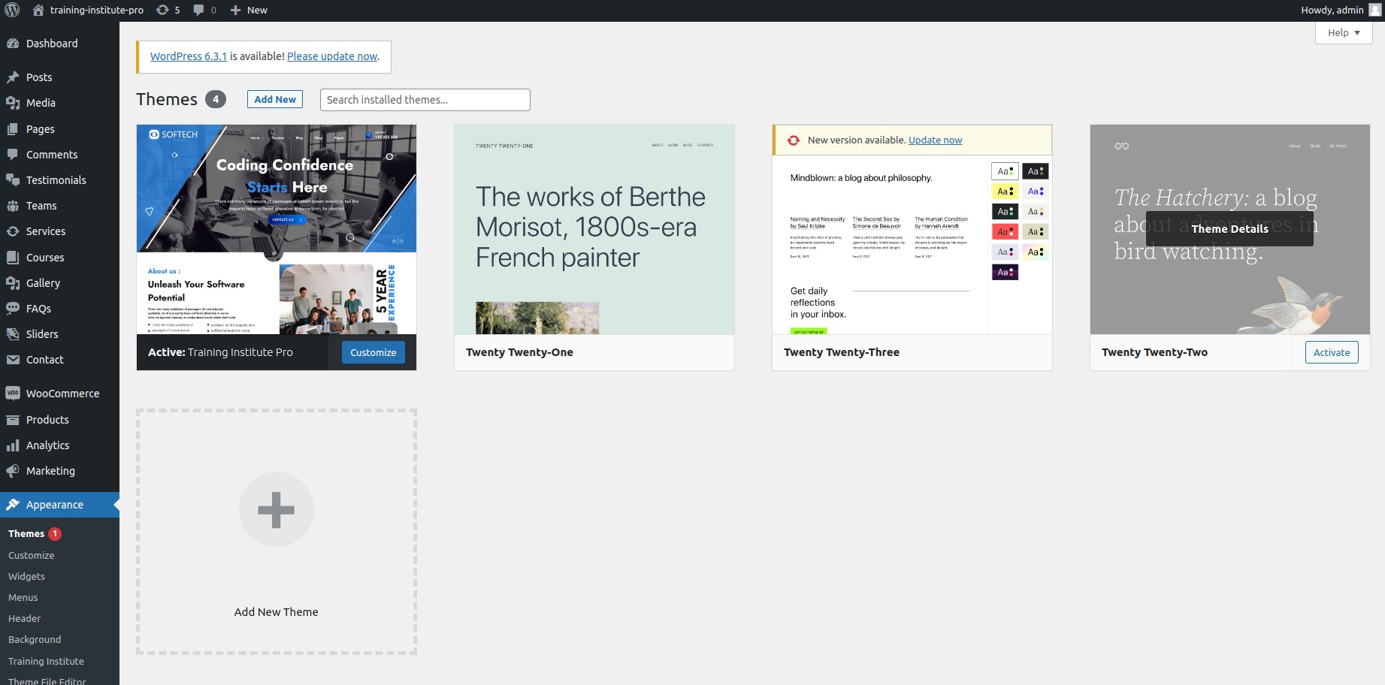Click the Pages icon in sidebar
Viewport: 1385px width, 685px height.
(13, 129)
